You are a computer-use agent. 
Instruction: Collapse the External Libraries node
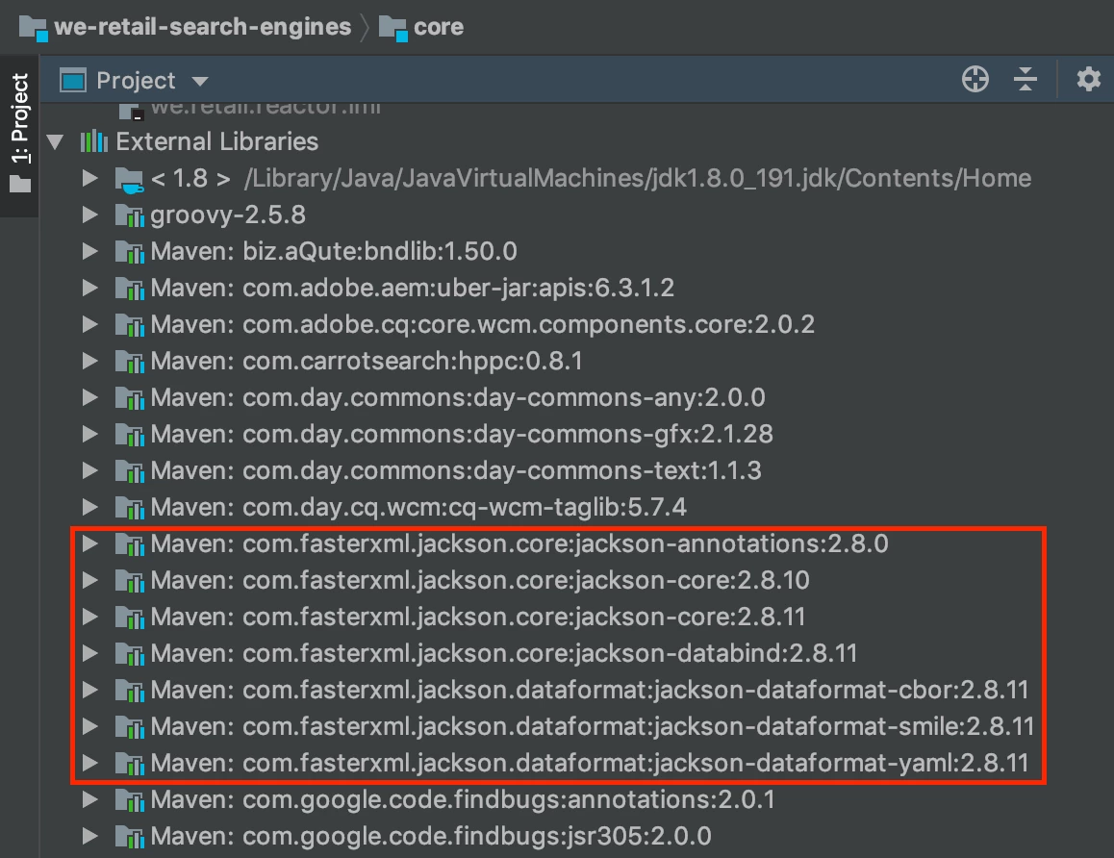pyautogui.click(x=55, y=141)
